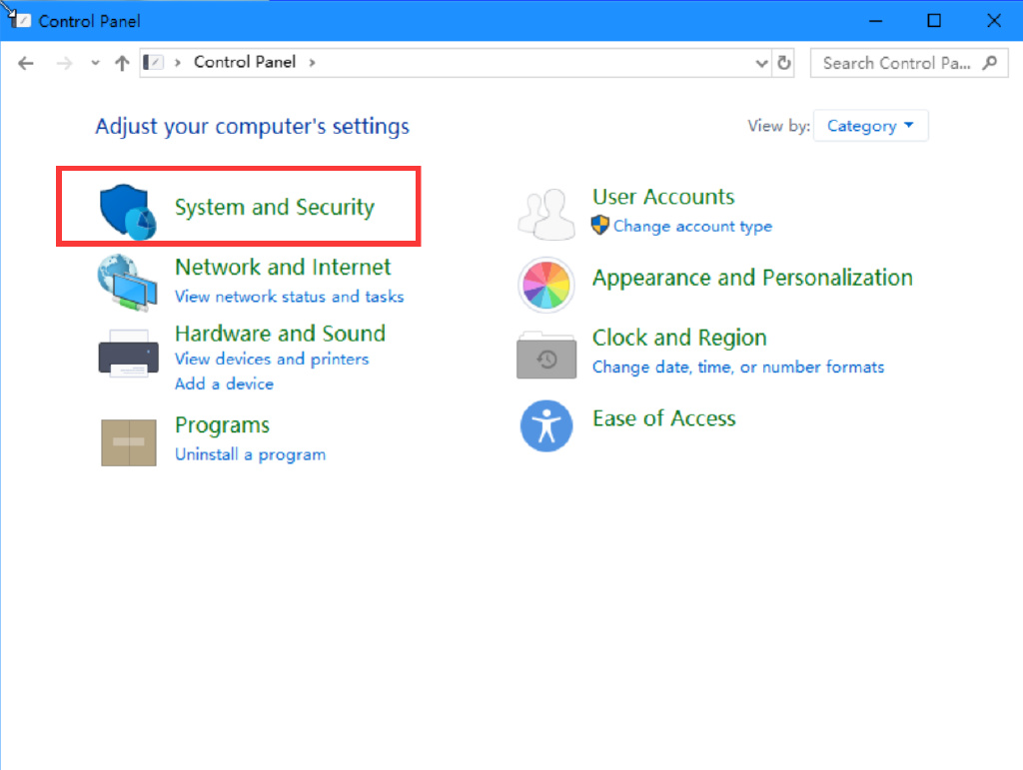Close the Control Panel window
The height and width of the screenshot is (770, 1023).
[994, 21]
